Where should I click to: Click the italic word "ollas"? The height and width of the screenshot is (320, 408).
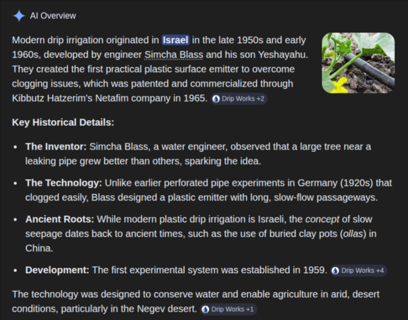pyautogui.click(x=353, y=234)
